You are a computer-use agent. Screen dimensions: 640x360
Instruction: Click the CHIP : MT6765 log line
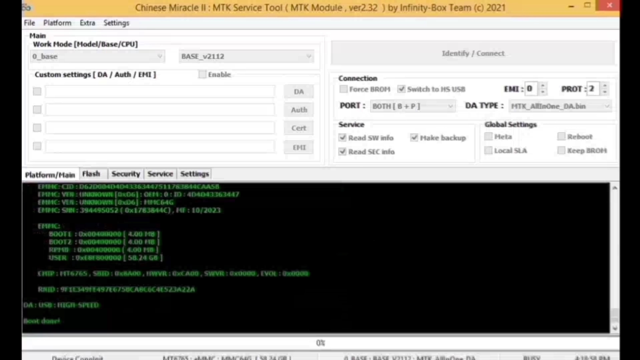174,273
